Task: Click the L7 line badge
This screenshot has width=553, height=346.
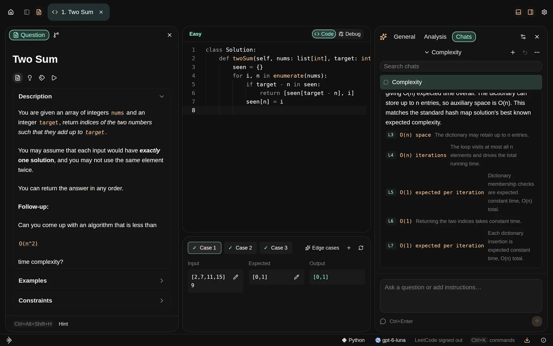Action: pos(391,246)
